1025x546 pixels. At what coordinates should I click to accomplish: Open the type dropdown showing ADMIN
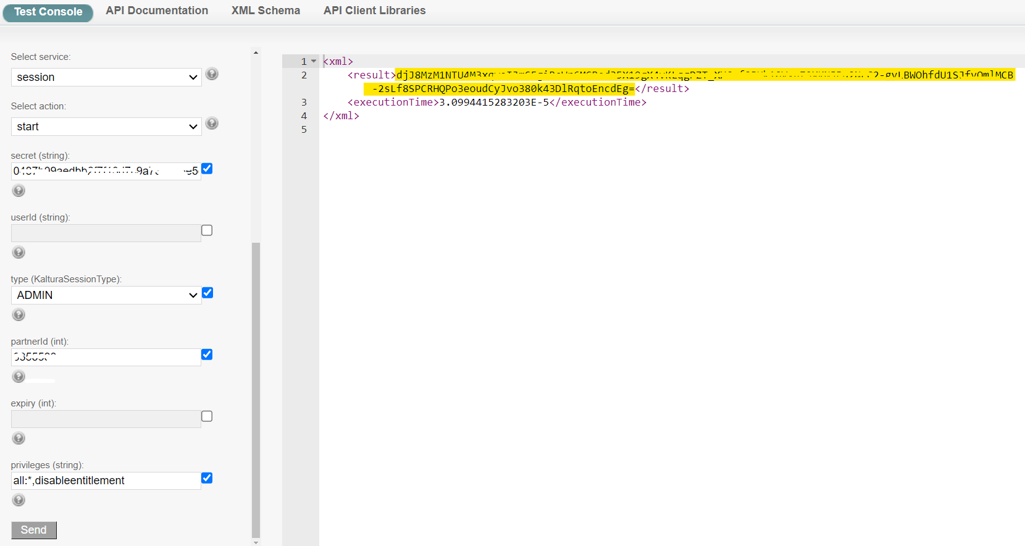click(x=106, y=295)
